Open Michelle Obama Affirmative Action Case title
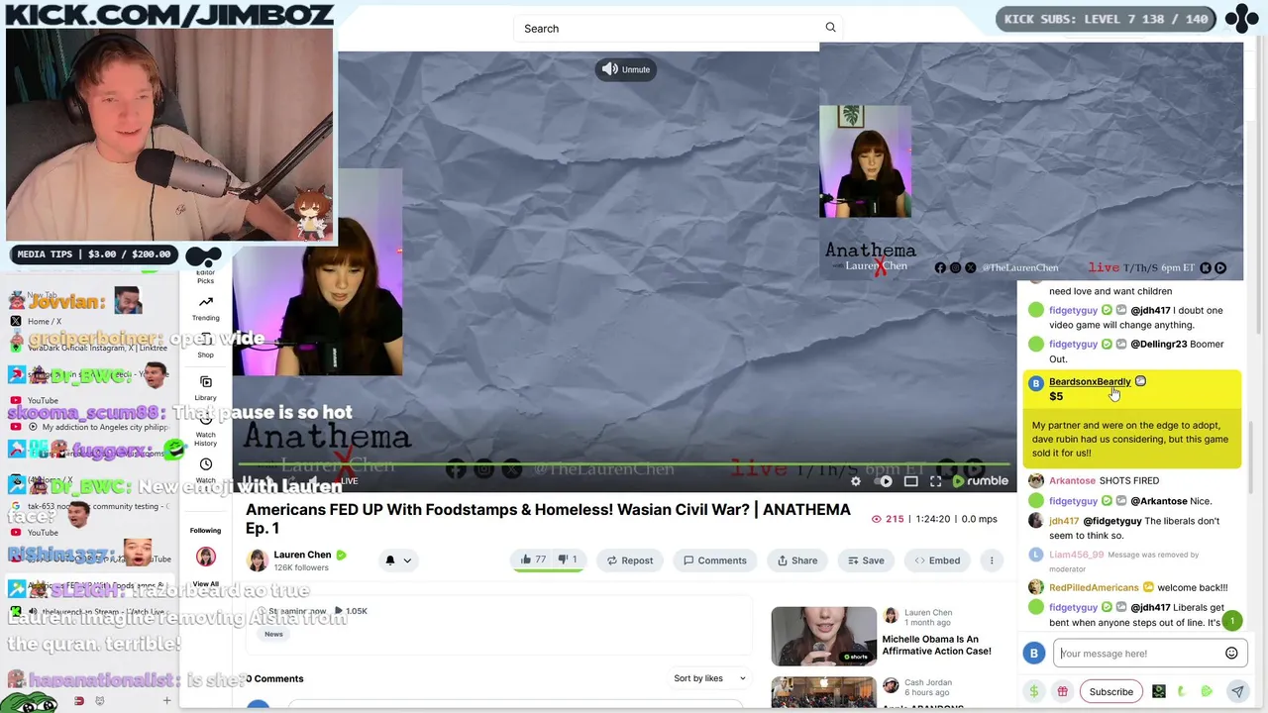This screenshot has height=713, width=1268. point(936,645)
